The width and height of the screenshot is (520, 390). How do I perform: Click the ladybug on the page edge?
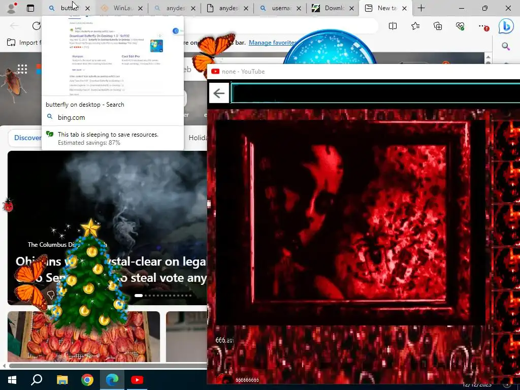click(x=8, y=205)
